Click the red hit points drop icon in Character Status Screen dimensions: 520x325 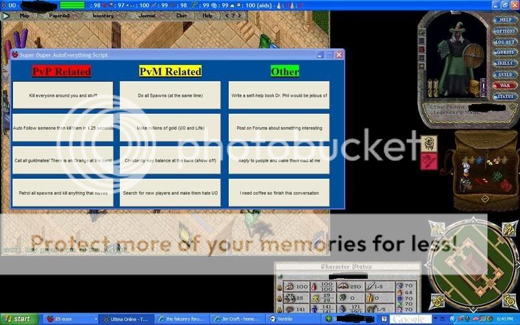click(x=314, y=286)
